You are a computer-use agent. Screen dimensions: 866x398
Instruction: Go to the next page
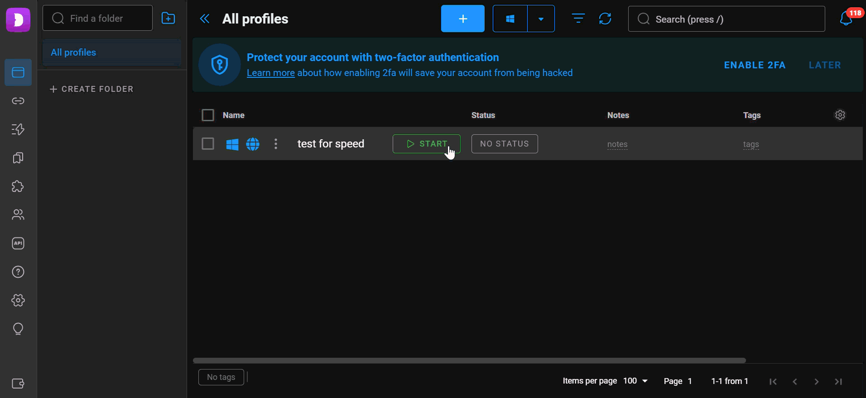[x=817, y=381]
